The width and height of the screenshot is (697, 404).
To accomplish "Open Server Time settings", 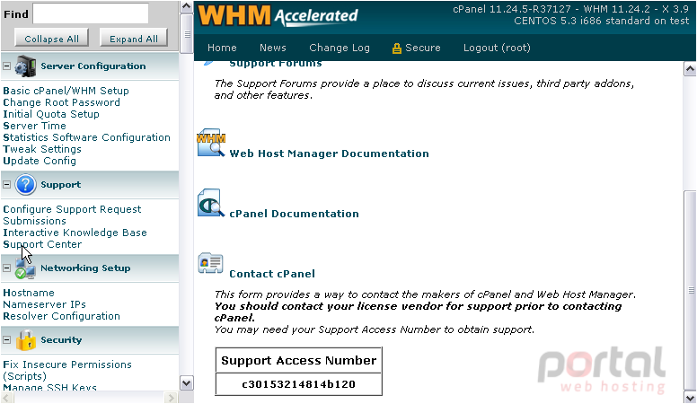I will 34,126.
